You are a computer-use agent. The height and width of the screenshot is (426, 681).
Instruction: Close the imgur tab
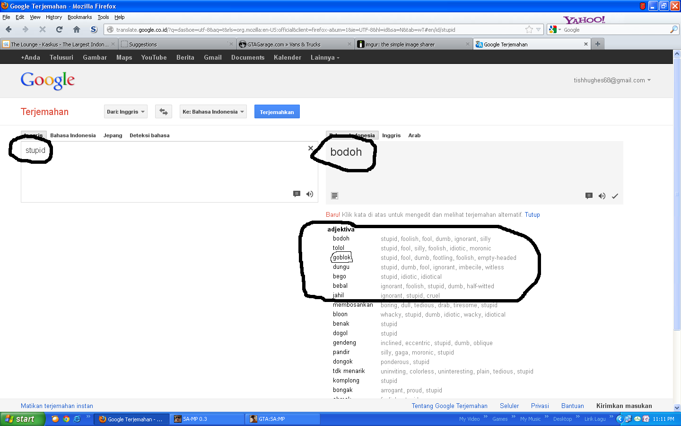coord(468,44)
